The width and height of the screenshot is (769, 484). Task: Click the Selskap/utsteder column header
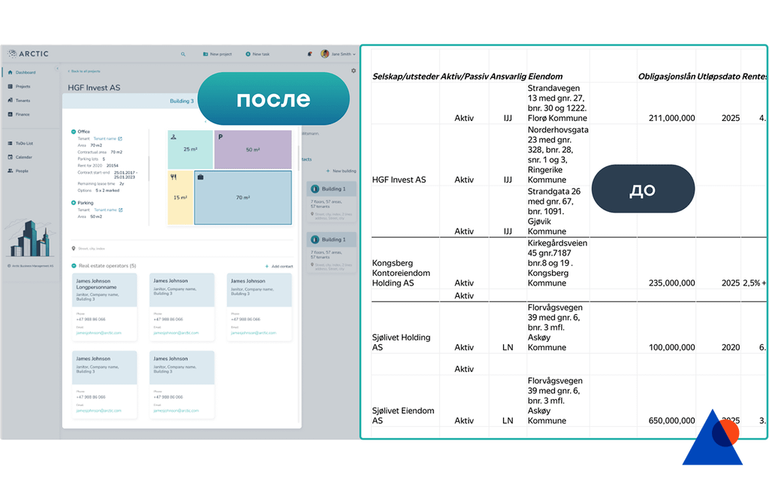[406, 77]
